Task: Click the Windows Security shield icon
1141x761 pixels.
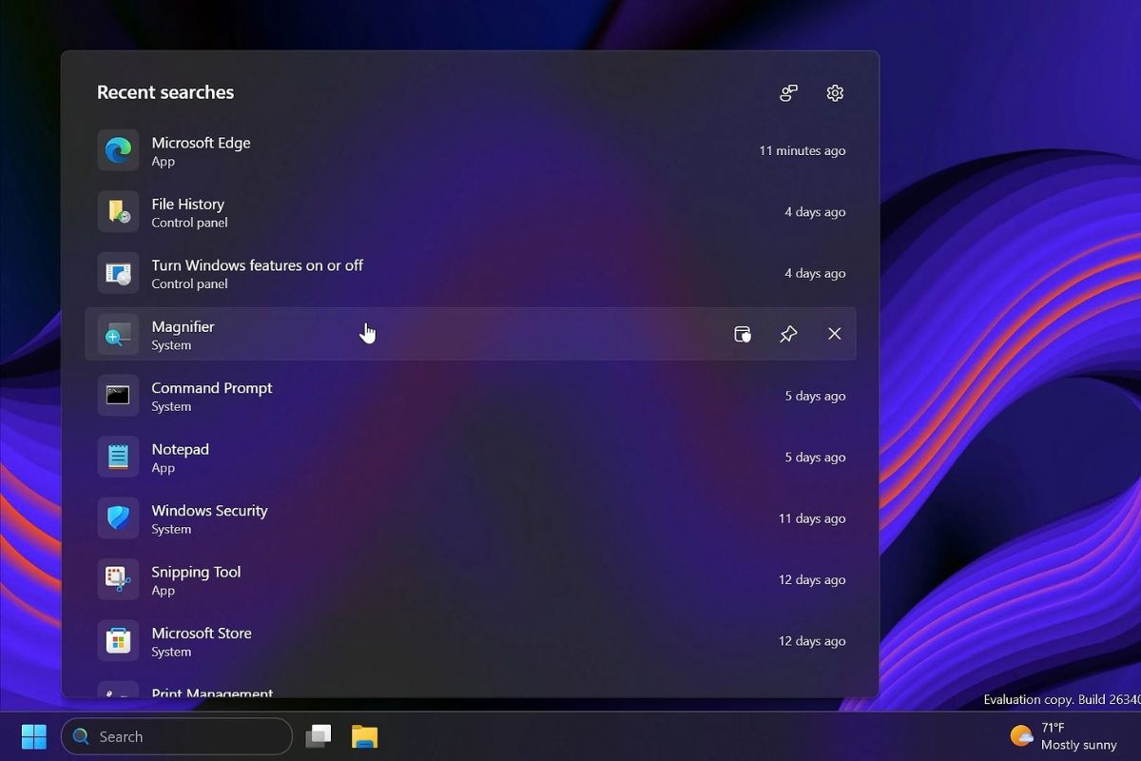Action: (x=118, y=518)
